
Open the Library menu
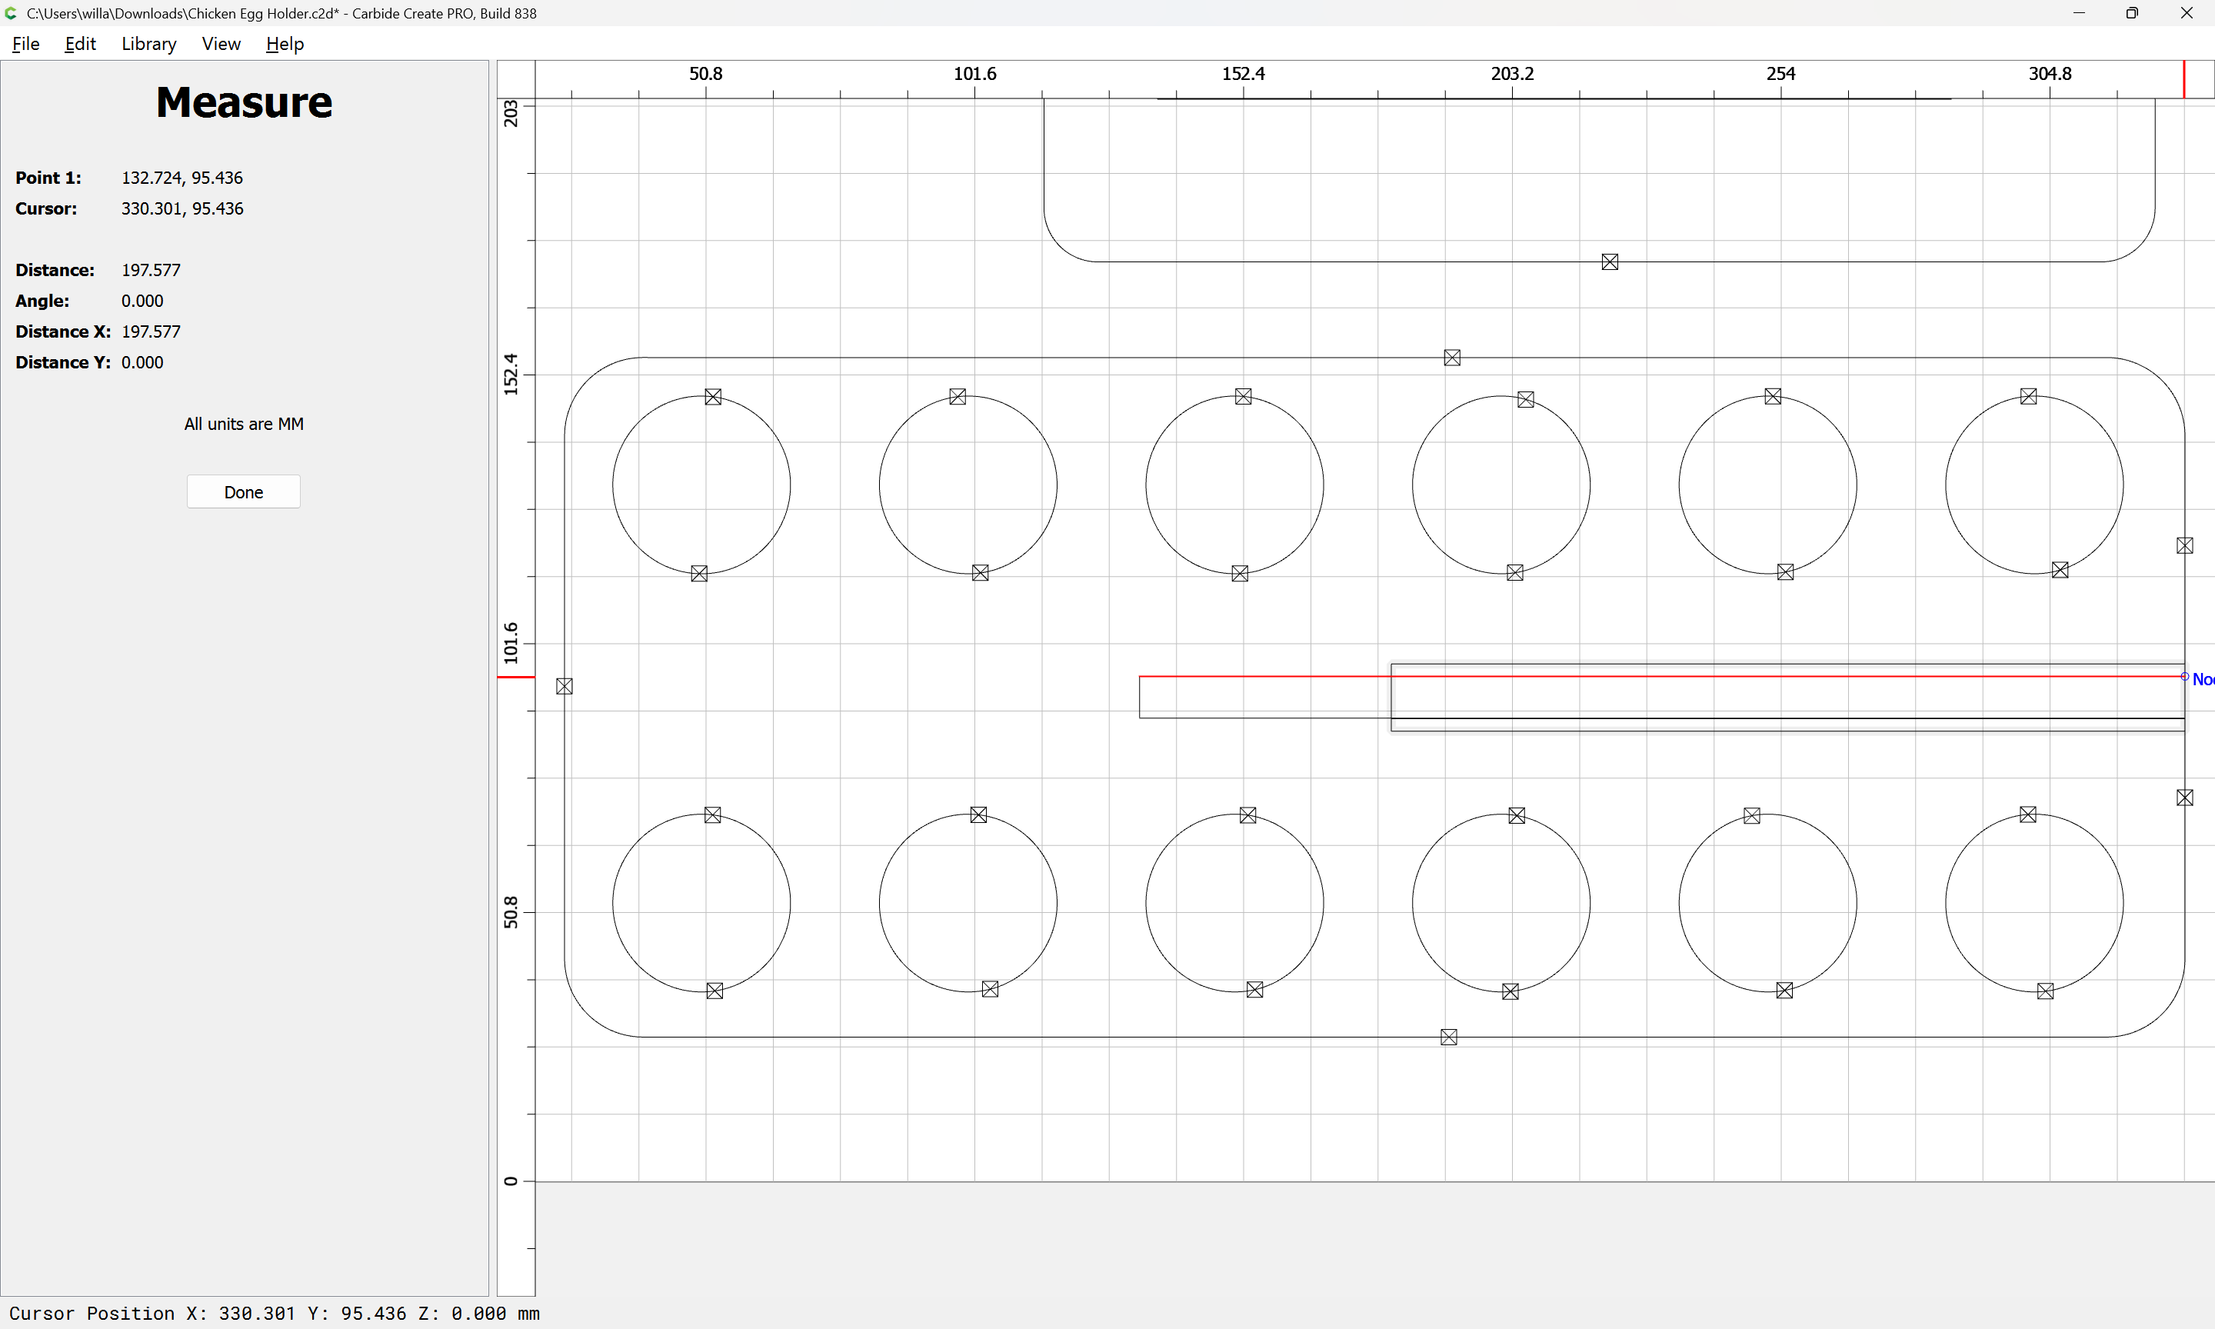coord(148,44)
